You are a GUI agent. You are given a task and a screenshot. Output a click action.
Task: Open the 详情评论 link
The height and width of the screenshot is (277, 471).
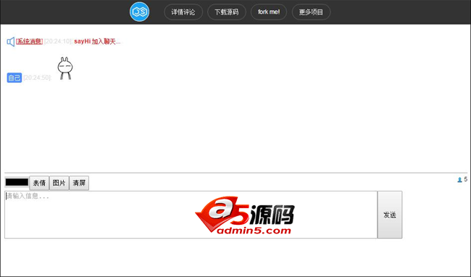(x=183, y=12)
